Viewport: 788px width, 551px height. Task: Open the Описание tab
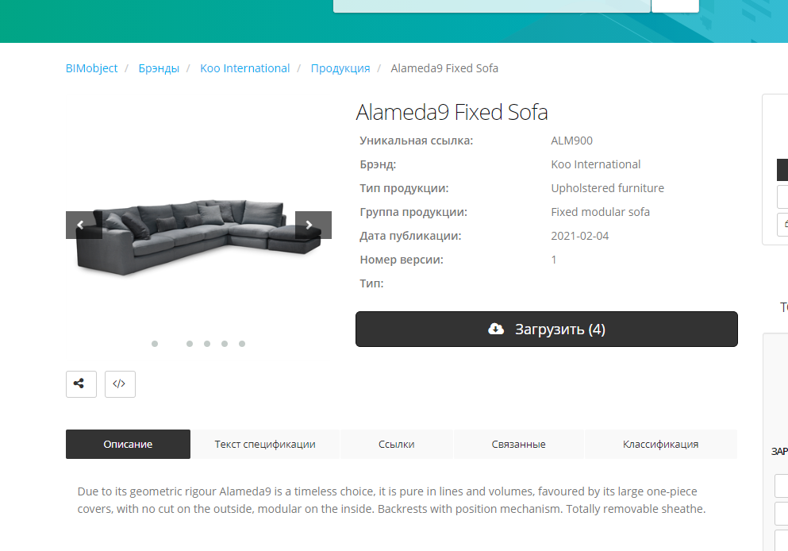point(128,444)
